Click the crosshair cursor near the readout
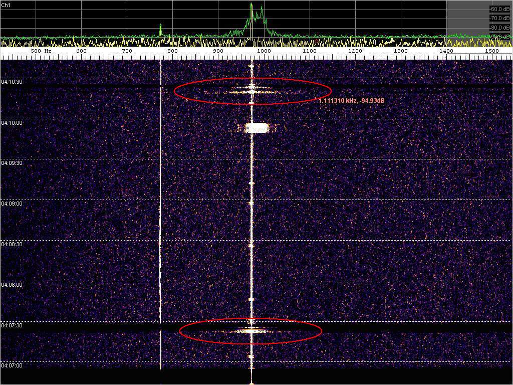Screen dimensions: 513x385 (x=315, y=92)
